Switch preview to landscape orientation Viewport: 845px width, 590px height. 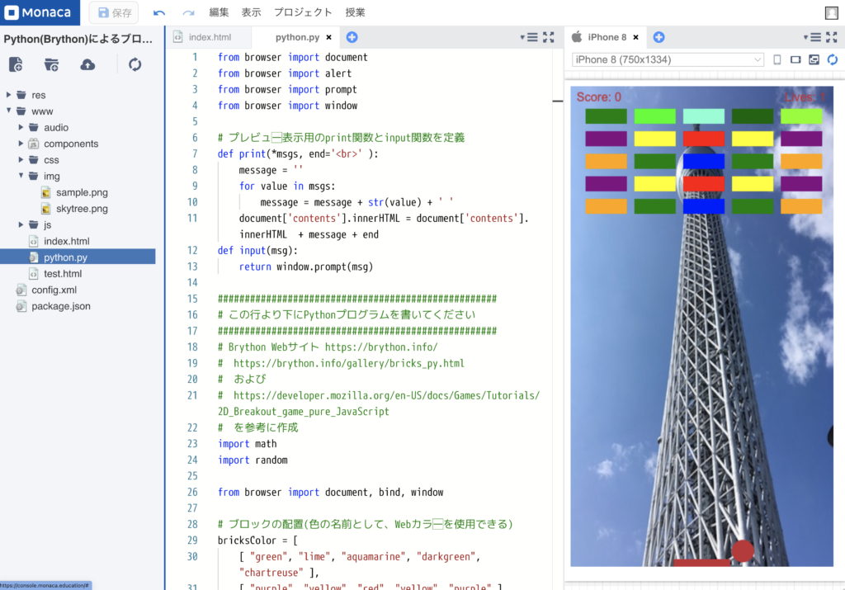click(x=795, y=59)
